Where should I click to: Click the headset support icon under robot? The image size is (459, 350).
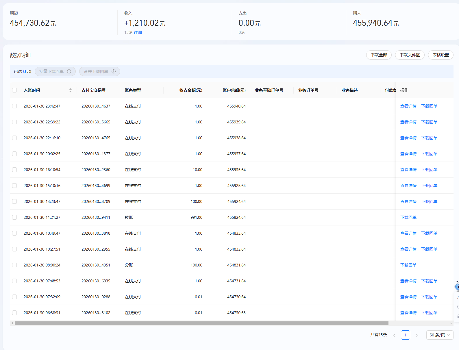(x=458, y=316)
